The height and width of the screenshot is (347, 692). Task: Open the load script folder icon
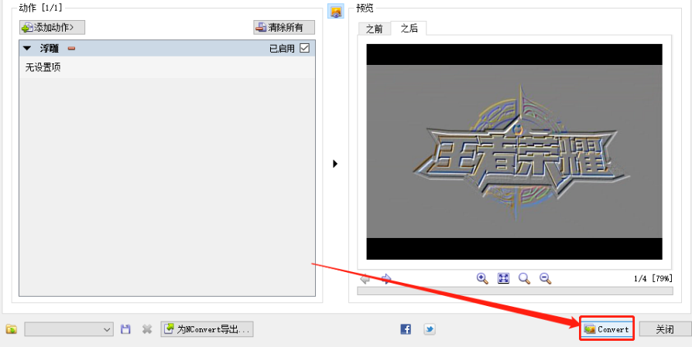coord(11,329)
